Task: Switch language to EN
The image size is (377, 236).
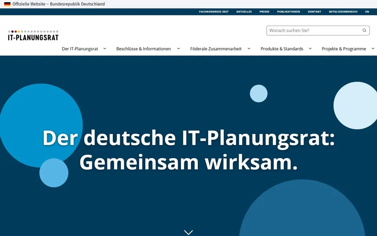Action: (x=367, y=11)
